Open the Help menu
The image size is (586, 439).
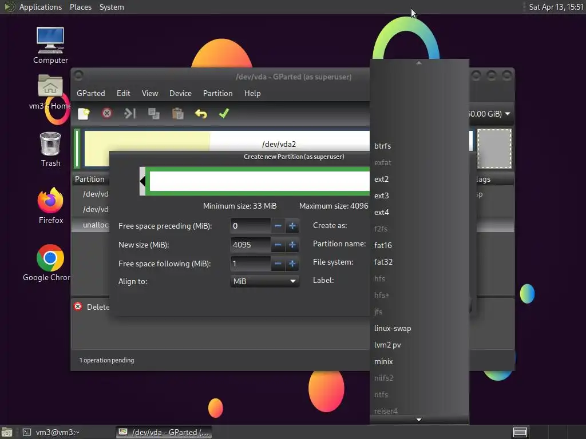pyautogui.click(x=252, y=93)
